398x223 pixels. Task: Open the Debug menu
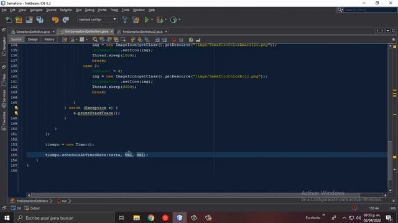pyautogui.click(x=90, y=10)
